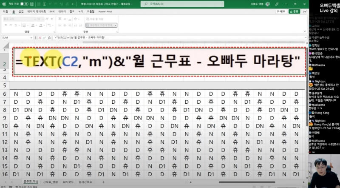Open the Font Color dropdown arrow
340x188 pixels.
coord(44,26)
